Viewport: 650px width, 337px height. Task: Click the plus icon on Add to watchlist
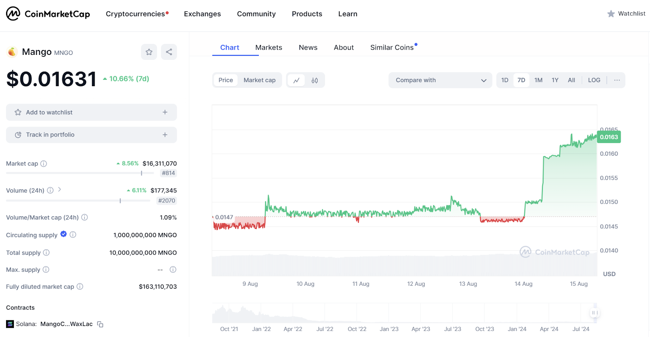click(x=165, y=112)
